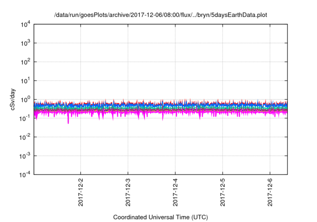
Task: Click the 10^-1 y-axis tick label
Action: point(25,118)
